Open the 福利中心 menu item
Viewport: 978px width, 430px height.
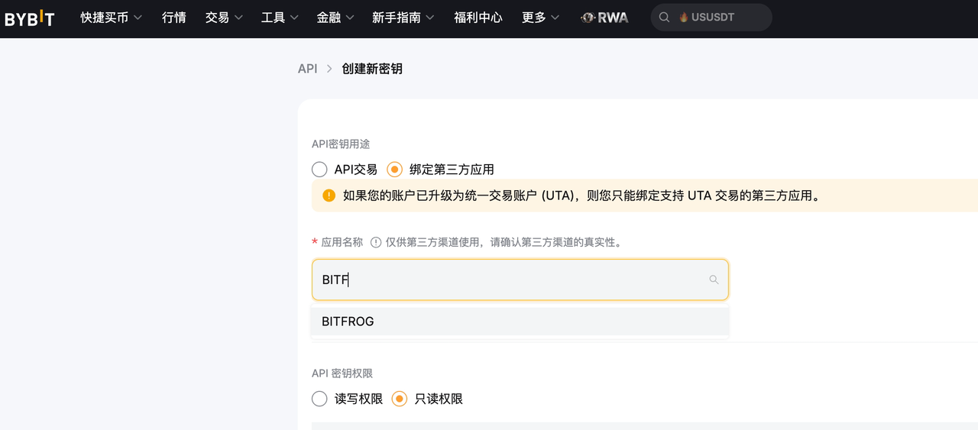[x=478, y=18]
